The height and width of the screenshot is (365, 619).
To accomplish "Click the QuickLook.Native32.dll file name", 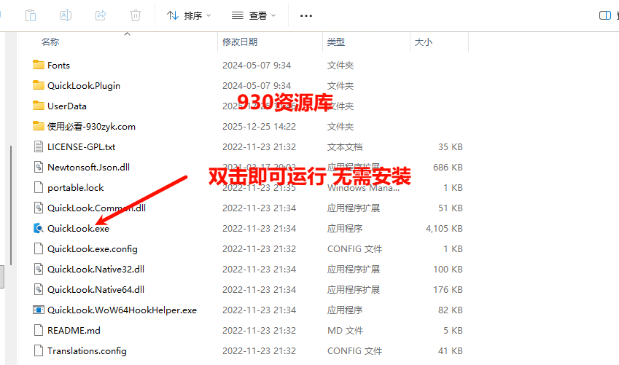I will [x=96, y=270].
